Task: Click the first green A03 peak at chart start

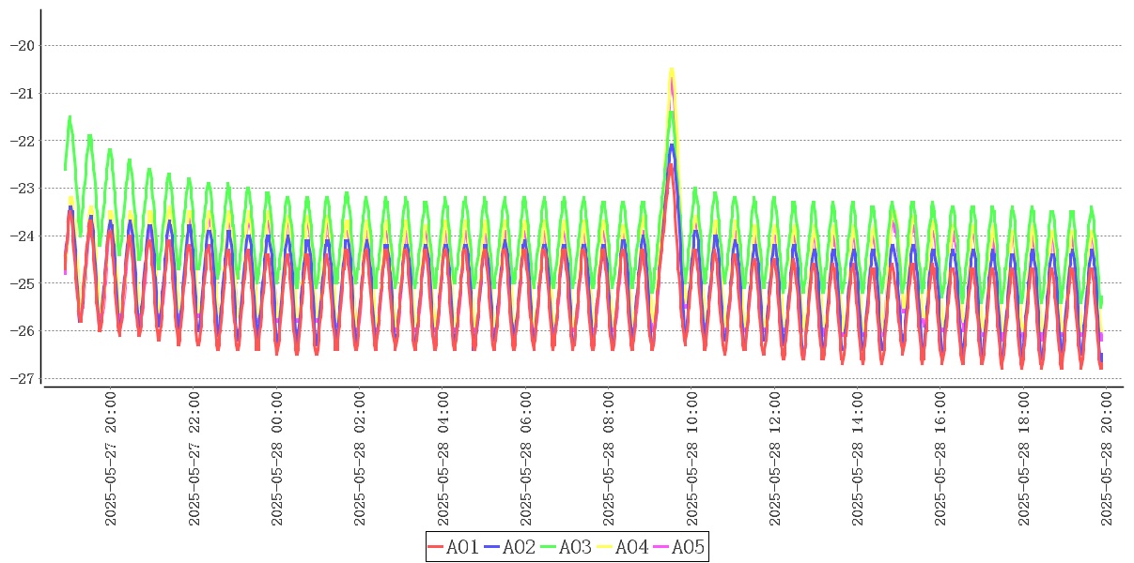Action: (x=70, y=117)
